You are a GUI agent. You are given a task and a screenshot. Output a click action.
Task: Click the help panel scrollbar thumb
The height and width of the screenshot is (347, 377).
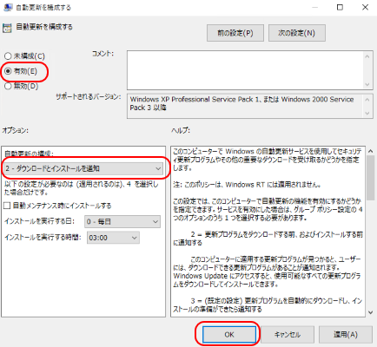pyautogui.click(x=370, y=178)
